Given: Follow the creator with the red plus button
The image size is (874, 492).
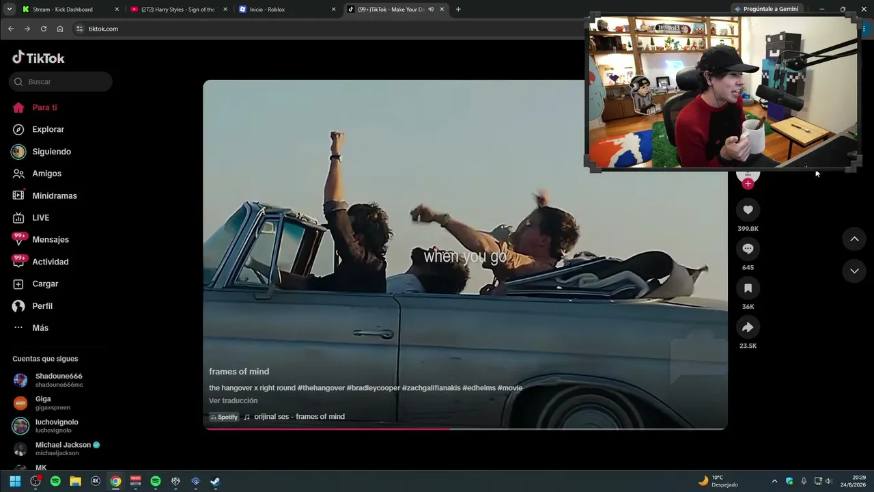Looking at the screenshot, I should click(748, 183).
